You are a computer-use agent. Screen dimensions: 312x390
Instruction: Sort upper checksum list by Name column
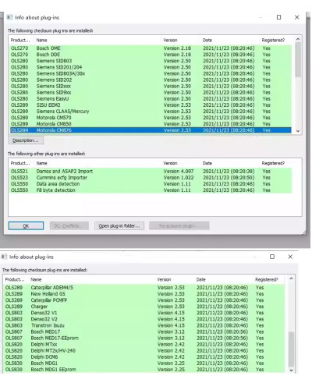coord(98,41)
